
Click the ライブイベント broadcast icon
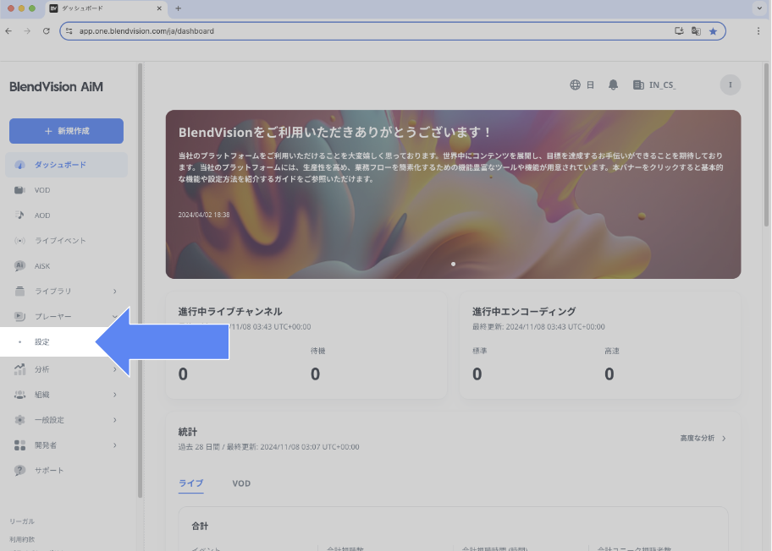(19, 240)
